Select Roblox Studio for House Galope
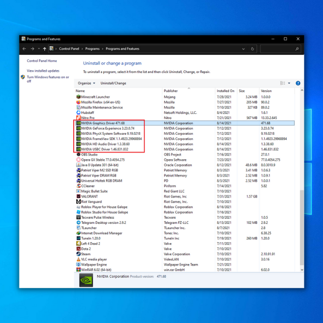 tap(185, 212)
